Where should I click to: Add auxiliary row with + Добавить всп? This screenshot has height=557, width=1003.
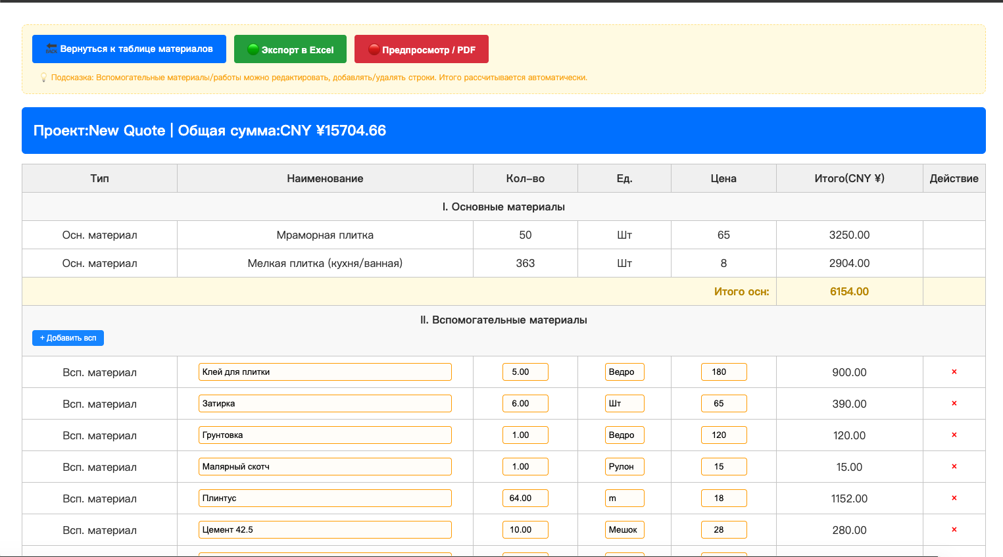[x=68, y=338]
